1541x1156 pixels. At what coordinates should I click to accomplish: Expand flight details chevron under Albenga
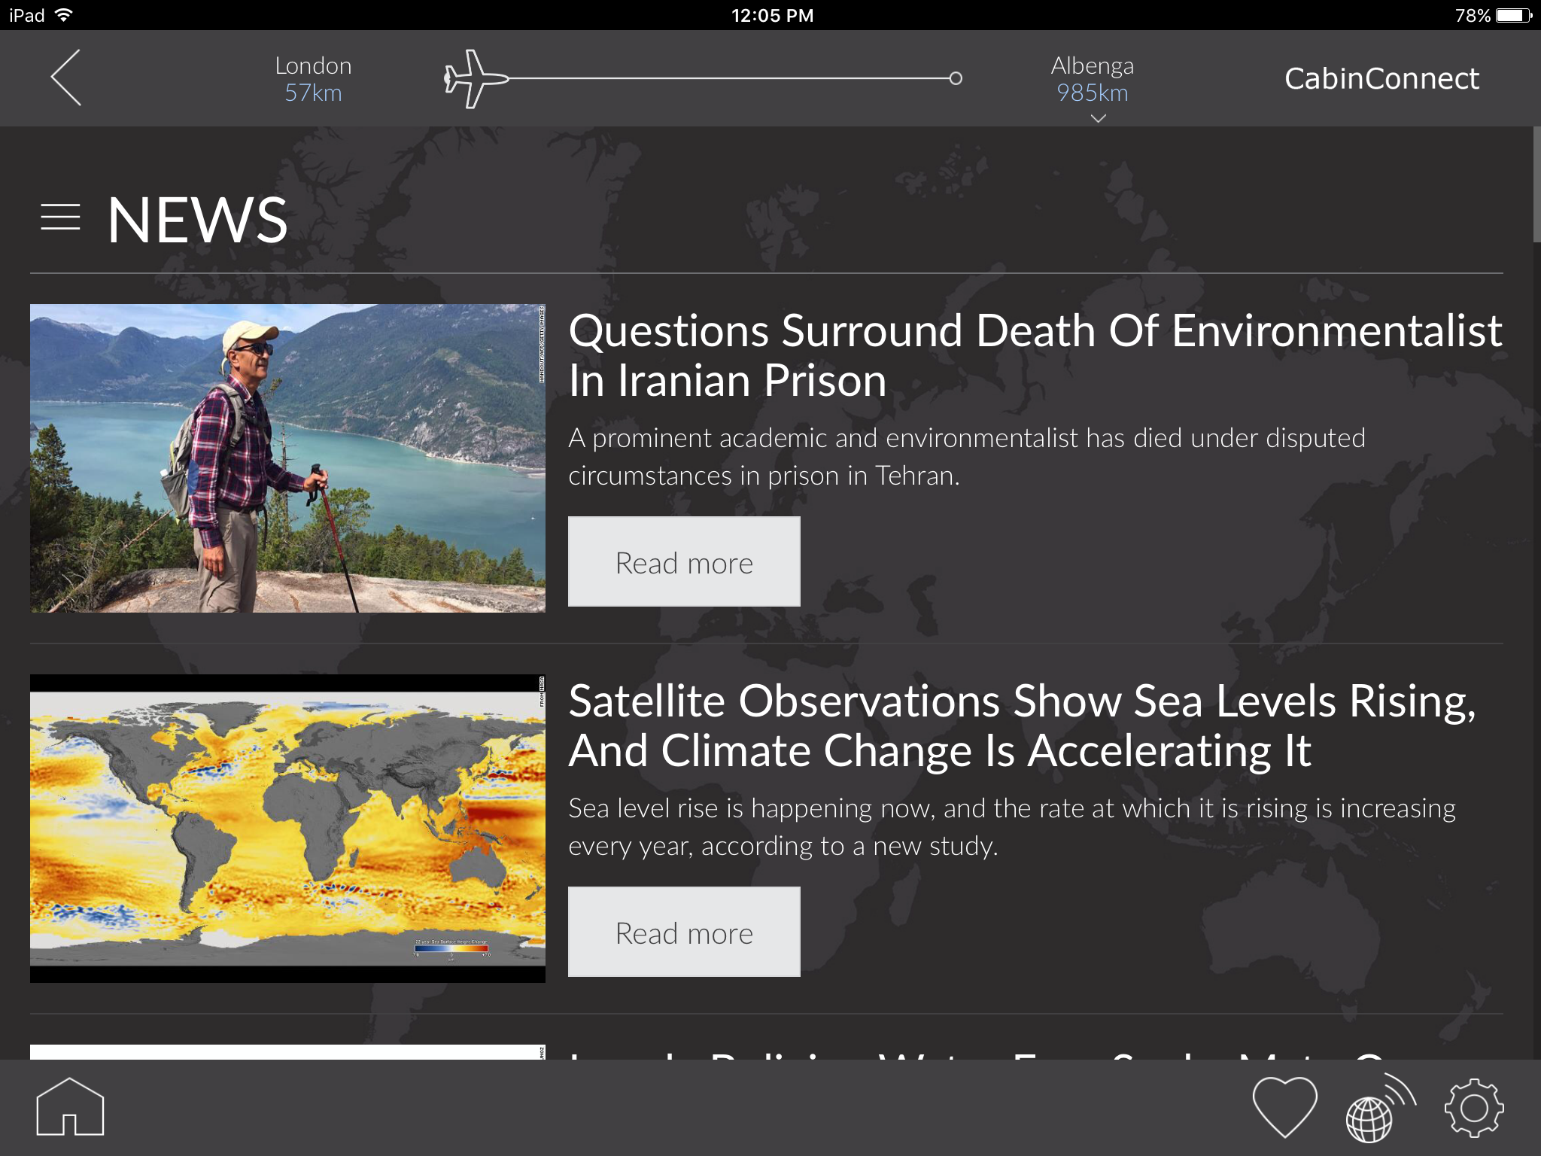click(1098, 118)
